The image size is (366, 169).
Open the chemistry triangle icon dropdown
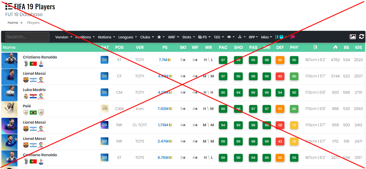point(242,37)
